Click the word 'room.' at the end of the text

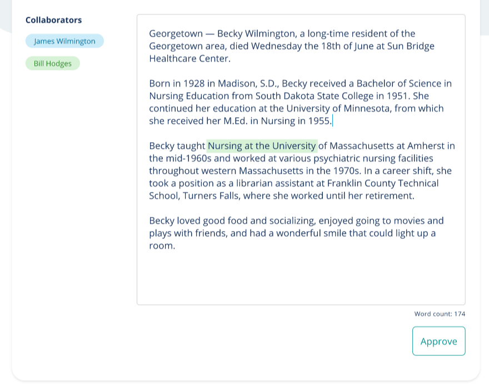pos(162,245)
